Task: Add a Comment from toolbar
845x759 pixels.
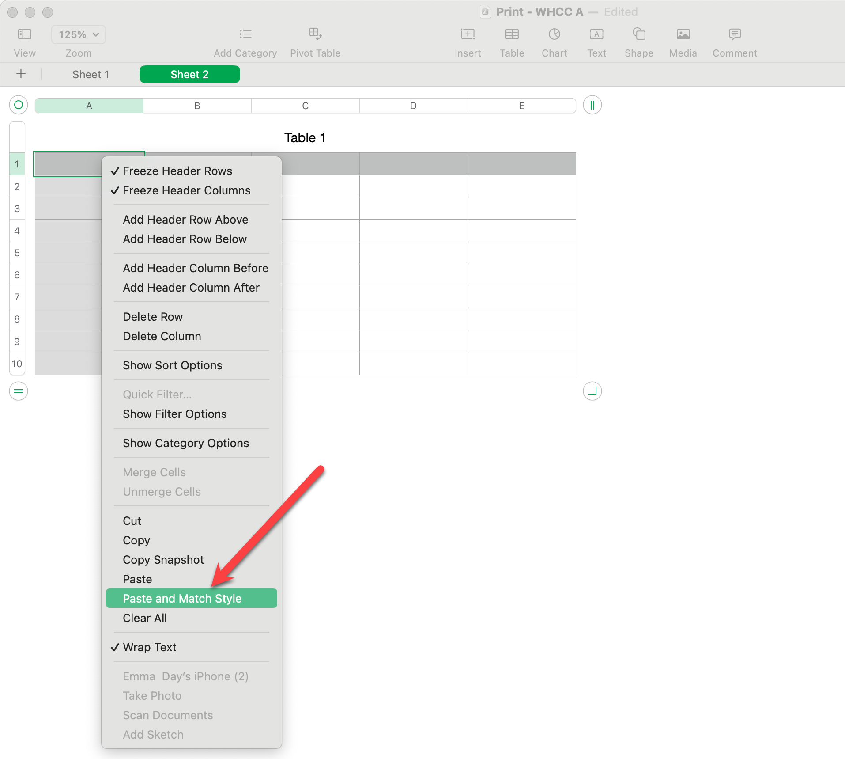Action: 735,34
